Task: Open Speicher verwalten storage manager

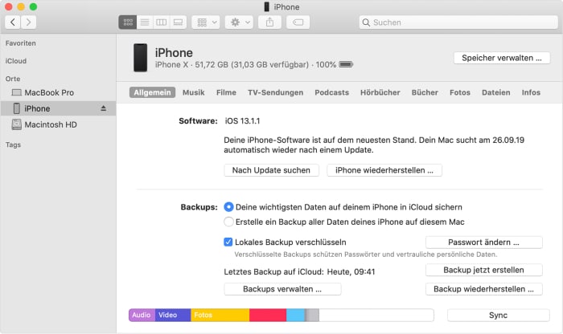Action: tap(502, 58)
